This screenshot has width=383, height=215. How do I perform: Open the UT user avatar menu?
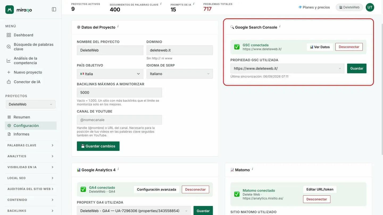(370, 7)
